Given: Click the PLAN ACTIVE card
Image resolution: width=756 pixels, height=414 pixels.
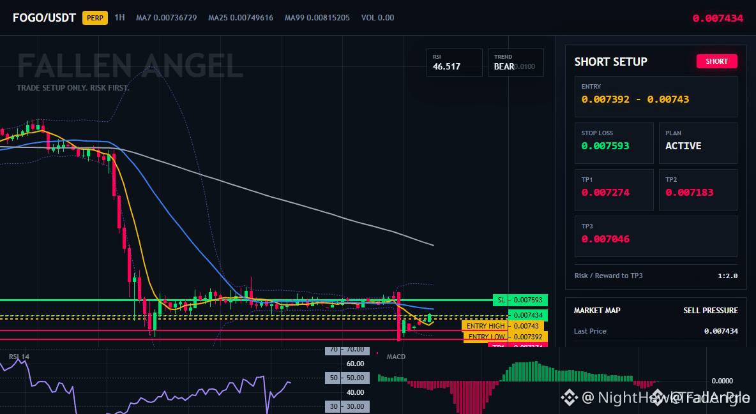Looking at the screenshot, I should pos(698,143).
